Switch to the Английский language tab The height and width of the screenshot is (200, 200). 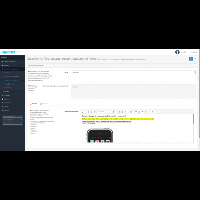(44, 104)
